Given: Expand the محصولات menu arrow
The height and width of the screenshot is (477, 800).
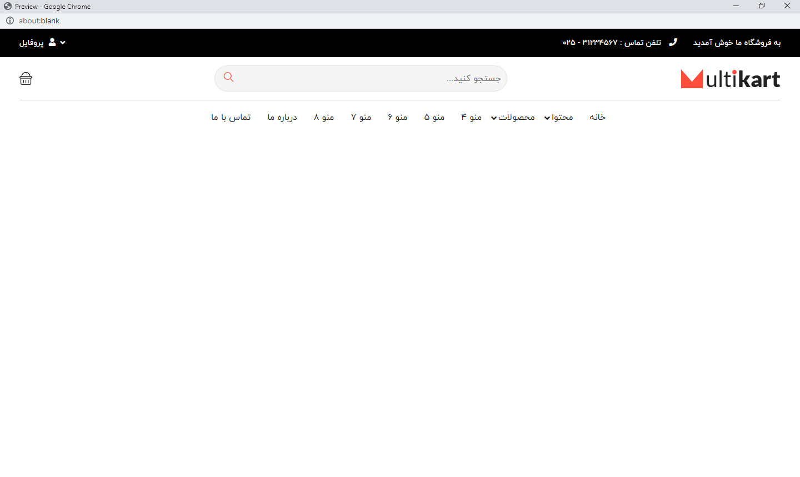Looking at the screenshot, I should [x=494, y=118].
